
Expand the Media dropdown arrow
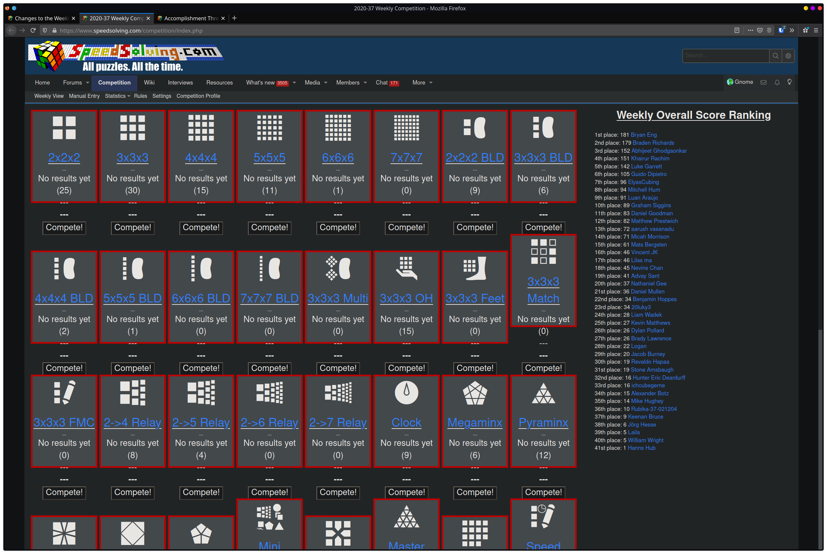[325, 83]
